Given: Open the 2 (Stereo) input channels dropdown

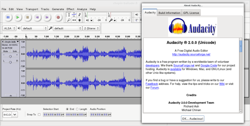Looking at the screenshot, I should click(x=91, y=28).
